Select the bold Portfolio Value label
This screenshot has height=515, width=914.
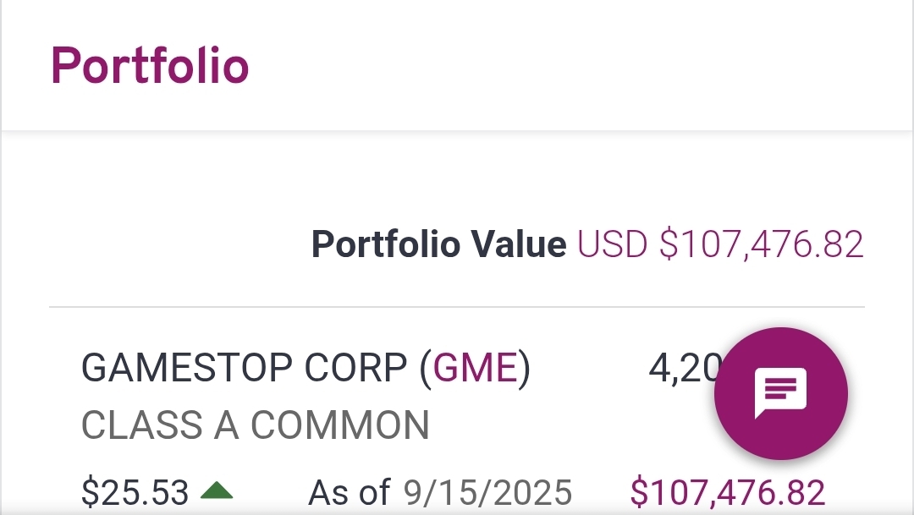438,244
